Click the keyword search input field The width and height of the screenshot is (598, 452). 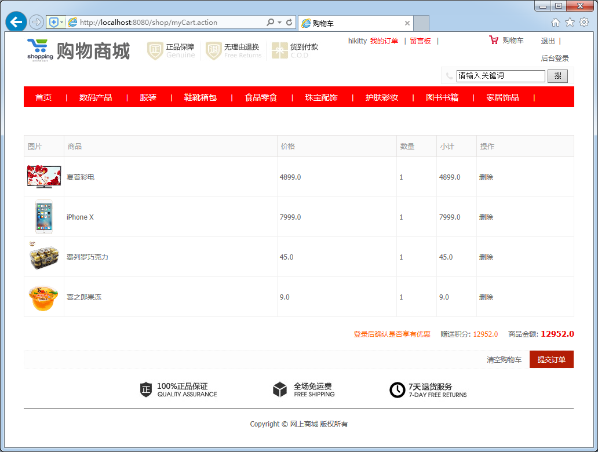(x=501, y=76)
